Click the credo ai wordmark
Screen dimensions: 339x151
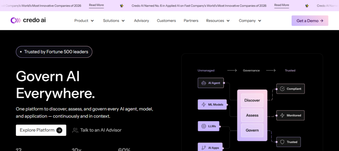click(34, 20)
